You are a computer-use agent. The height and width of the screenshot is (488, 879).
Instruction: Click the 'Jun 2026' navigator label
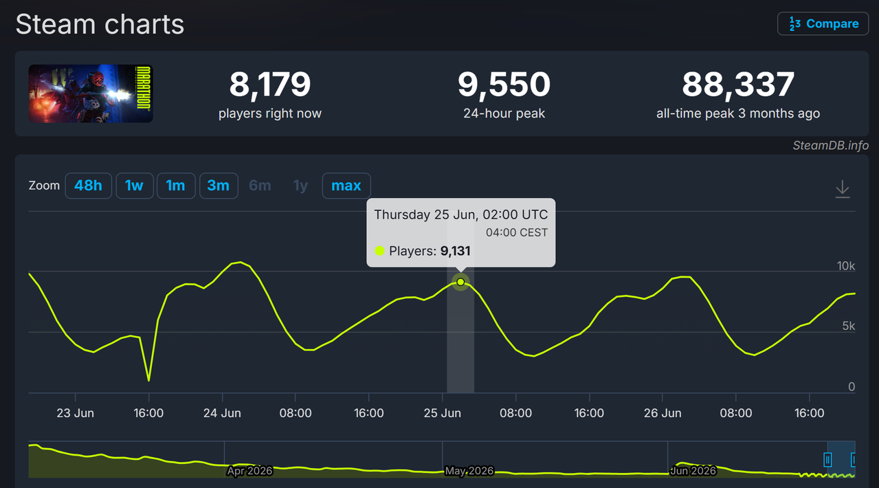pos(693,471)
